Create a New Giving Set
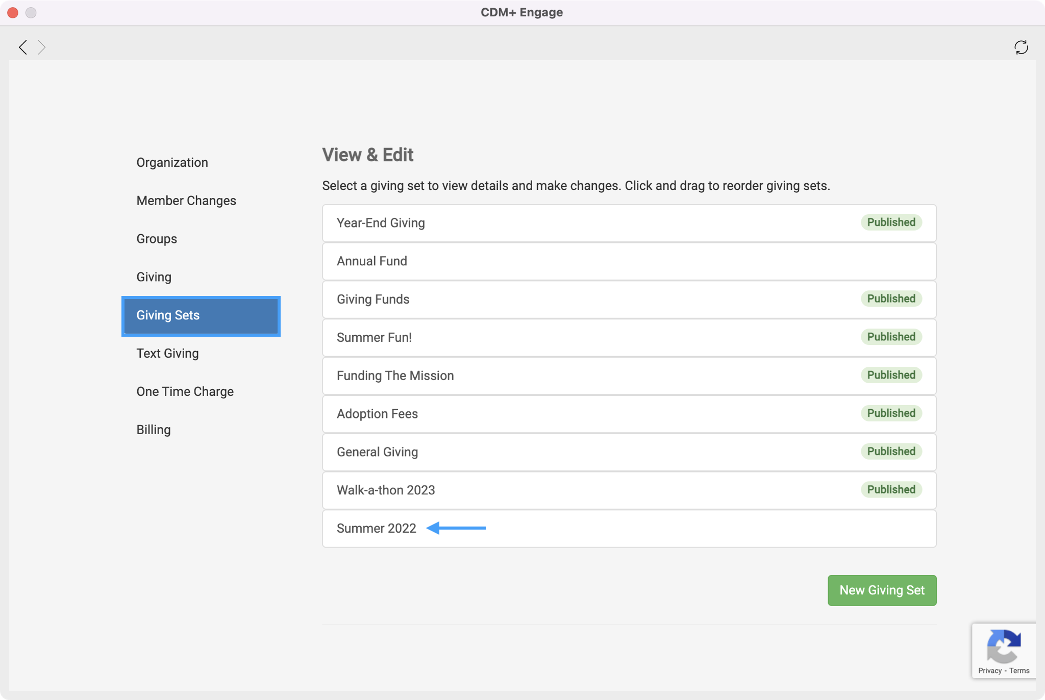This screenshot has height=700, width=1045. (882, 590)
